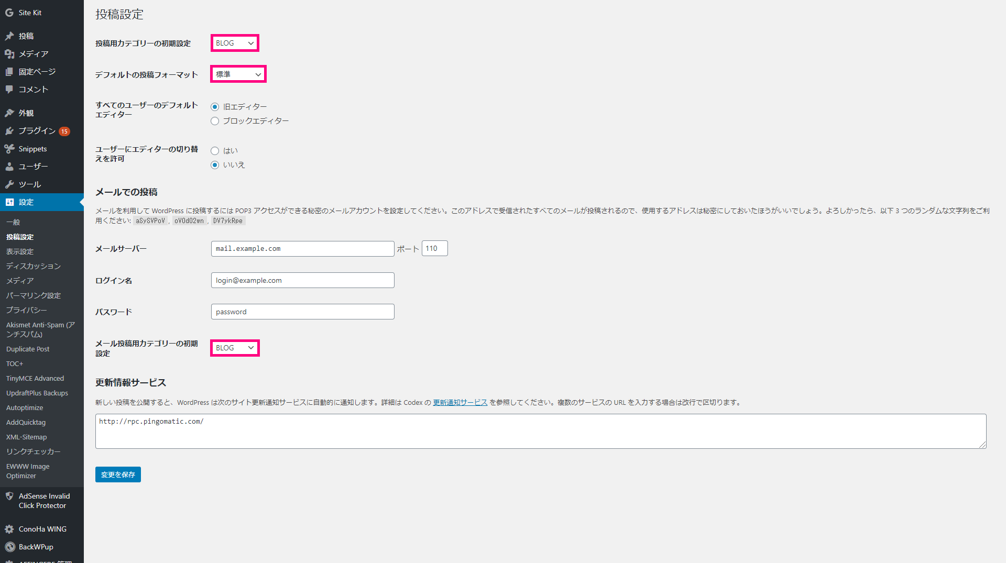Open the パーマリンク設定 submenu item

click(34, 295)
